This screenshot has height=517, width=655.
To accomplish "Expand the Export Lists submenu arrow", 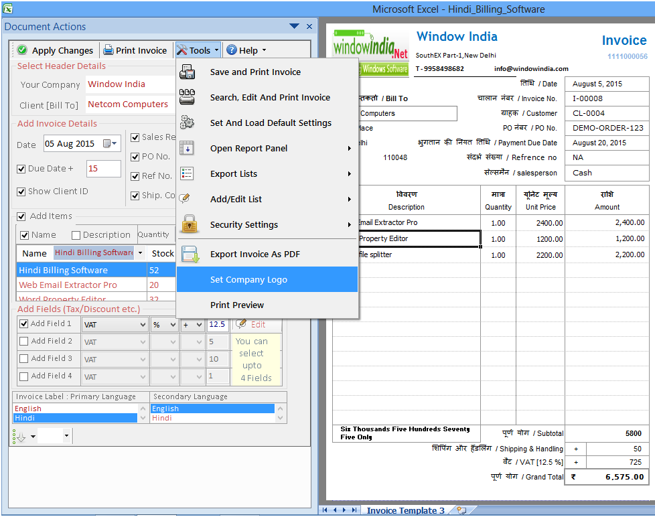I will 350,173.
